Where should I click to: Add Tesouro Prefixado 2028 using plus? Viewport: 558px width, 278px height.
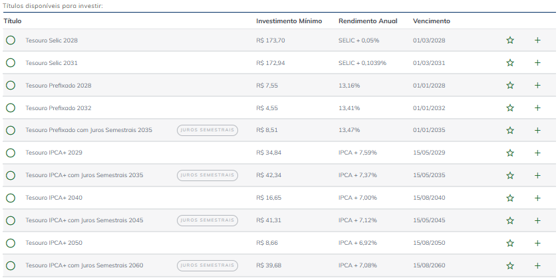[537, 85]
